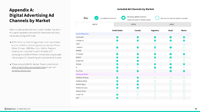Switch to the EMEA tab
The height and width of the screenshot is (112, 200).
(133, 24)
